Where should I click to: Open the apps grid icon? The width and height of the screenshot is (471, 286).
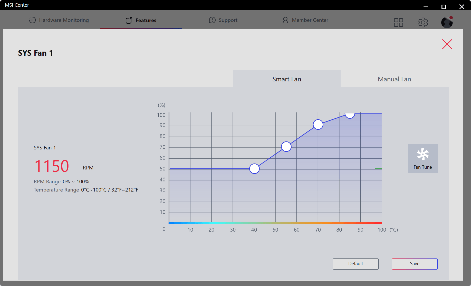coord(398,23)
